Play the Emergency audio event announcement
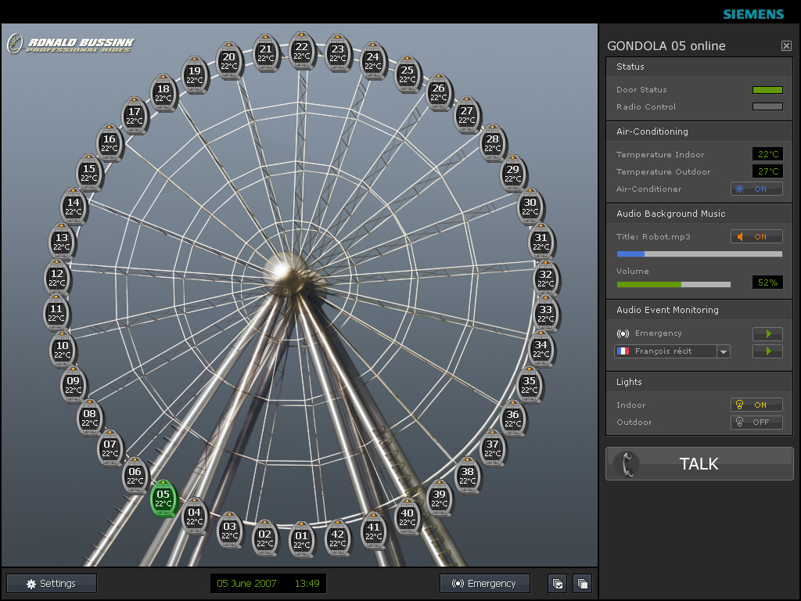The height and width of the screenshot is (601, 801). point(767,334)
